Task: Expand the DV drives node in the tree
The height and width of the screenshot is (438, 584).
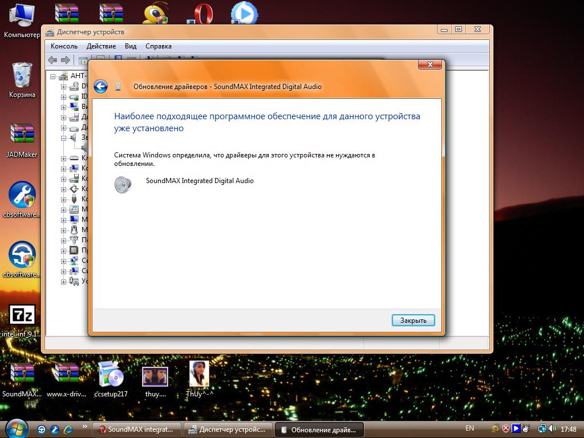Action: point(63,87)
